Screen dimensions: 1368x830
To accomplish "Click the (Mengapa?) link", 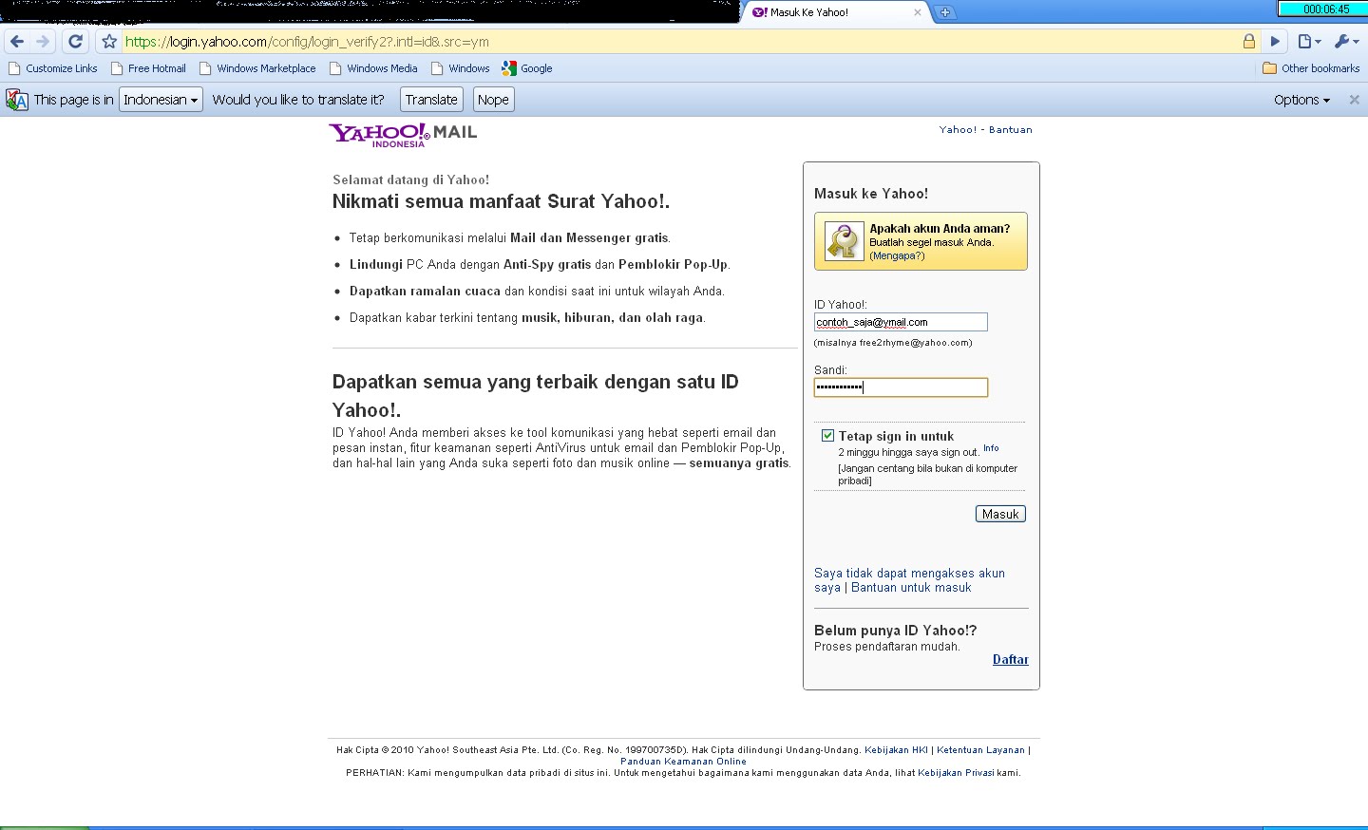I will [x=897, y=255].
